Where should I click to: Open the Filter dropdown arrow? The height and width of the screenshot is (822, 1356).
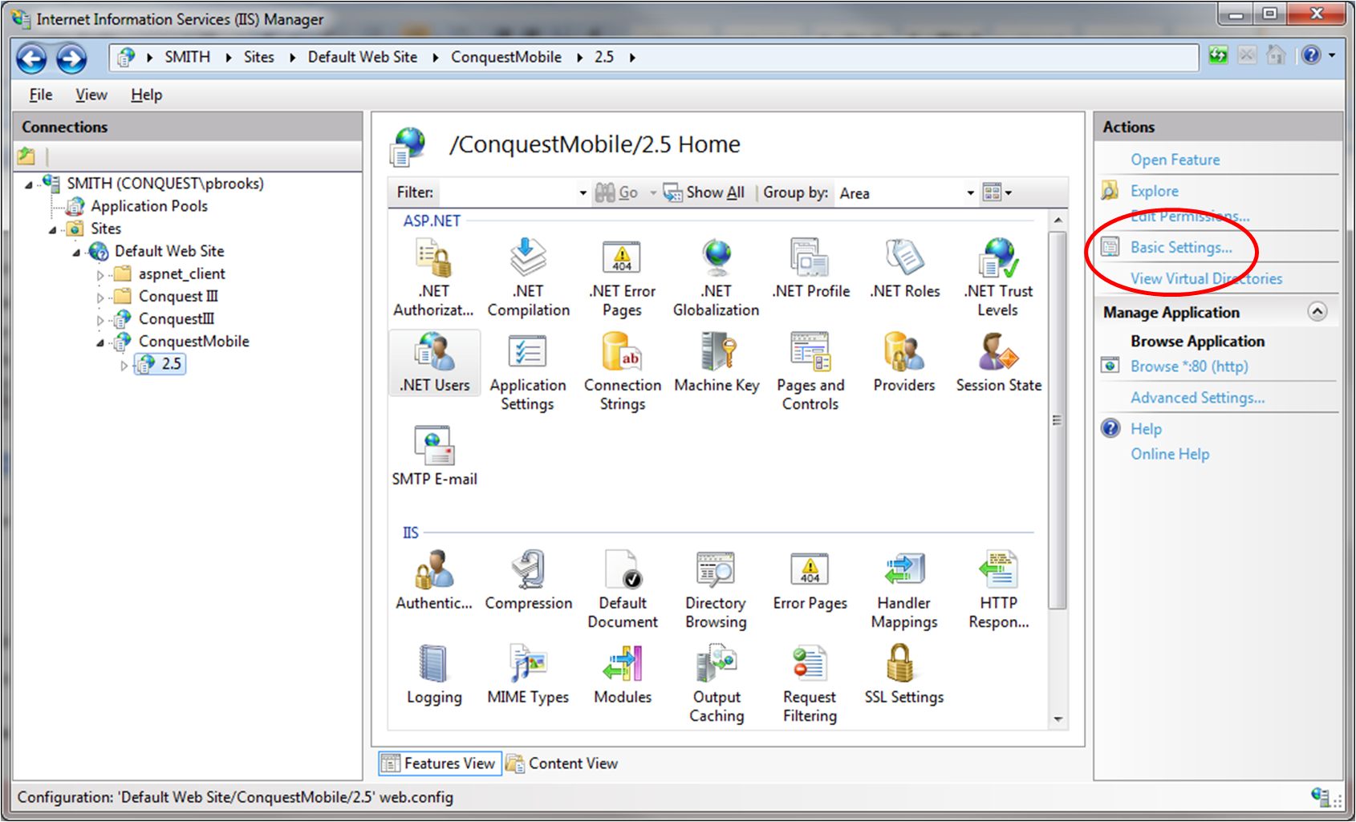pyautogui.click(x=583, y=193)
